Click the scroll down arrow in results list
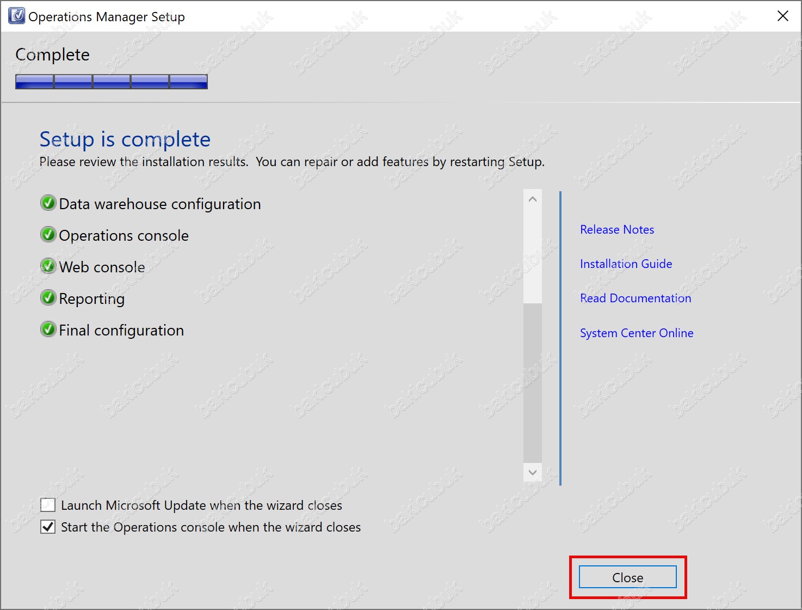 click(x=533, y=472)
